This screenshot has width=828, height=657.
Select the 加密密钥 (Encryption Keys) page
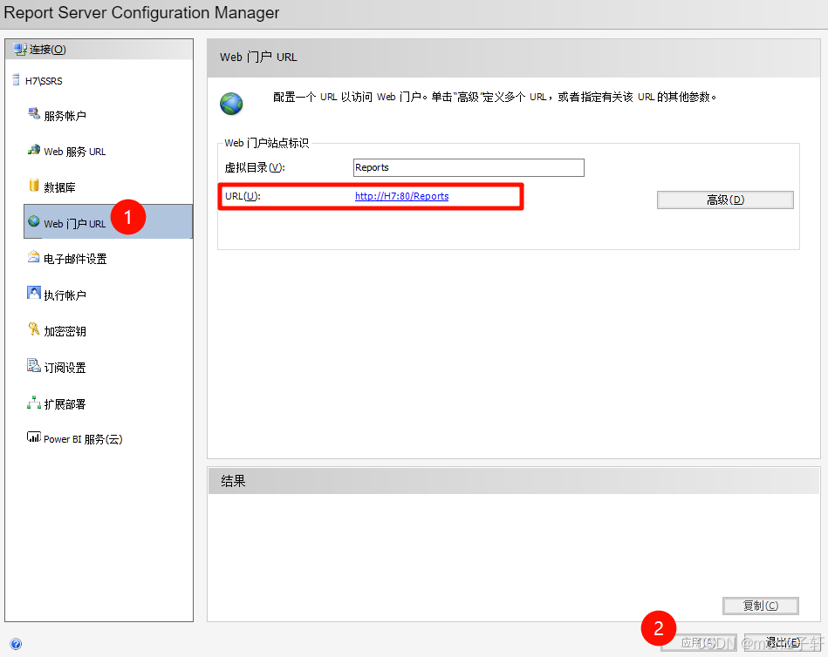(x=65, y=330)
